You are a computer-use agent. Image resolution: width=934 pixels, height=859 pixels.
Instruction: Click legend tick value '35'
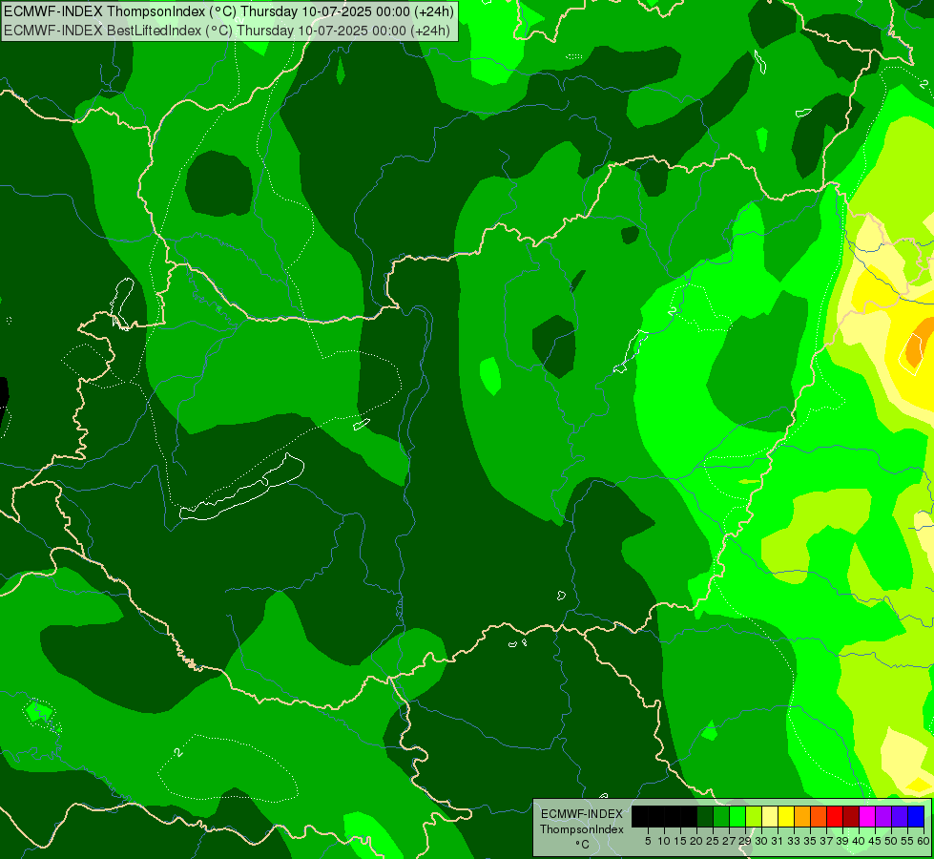point(810,841)
